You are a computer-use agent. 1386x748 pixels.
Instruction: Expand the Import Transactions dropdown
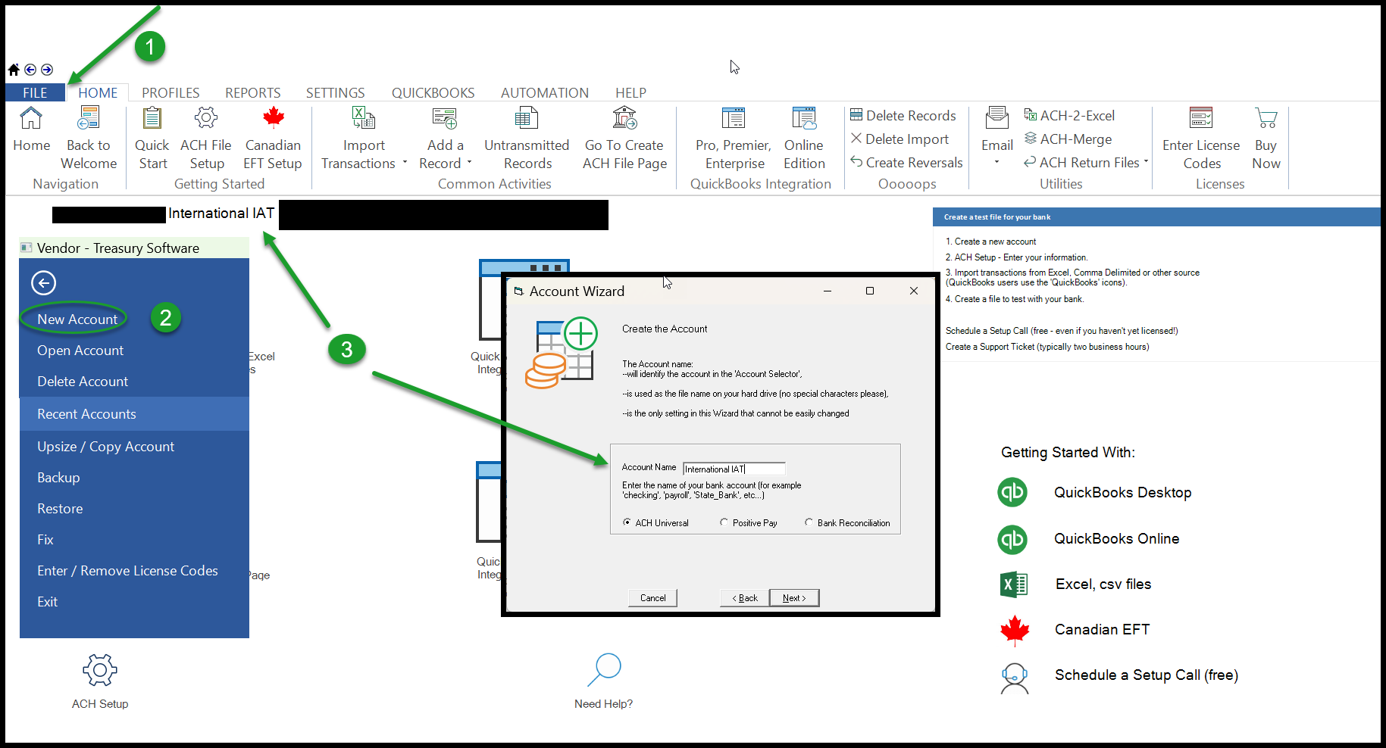click(405, 163)
